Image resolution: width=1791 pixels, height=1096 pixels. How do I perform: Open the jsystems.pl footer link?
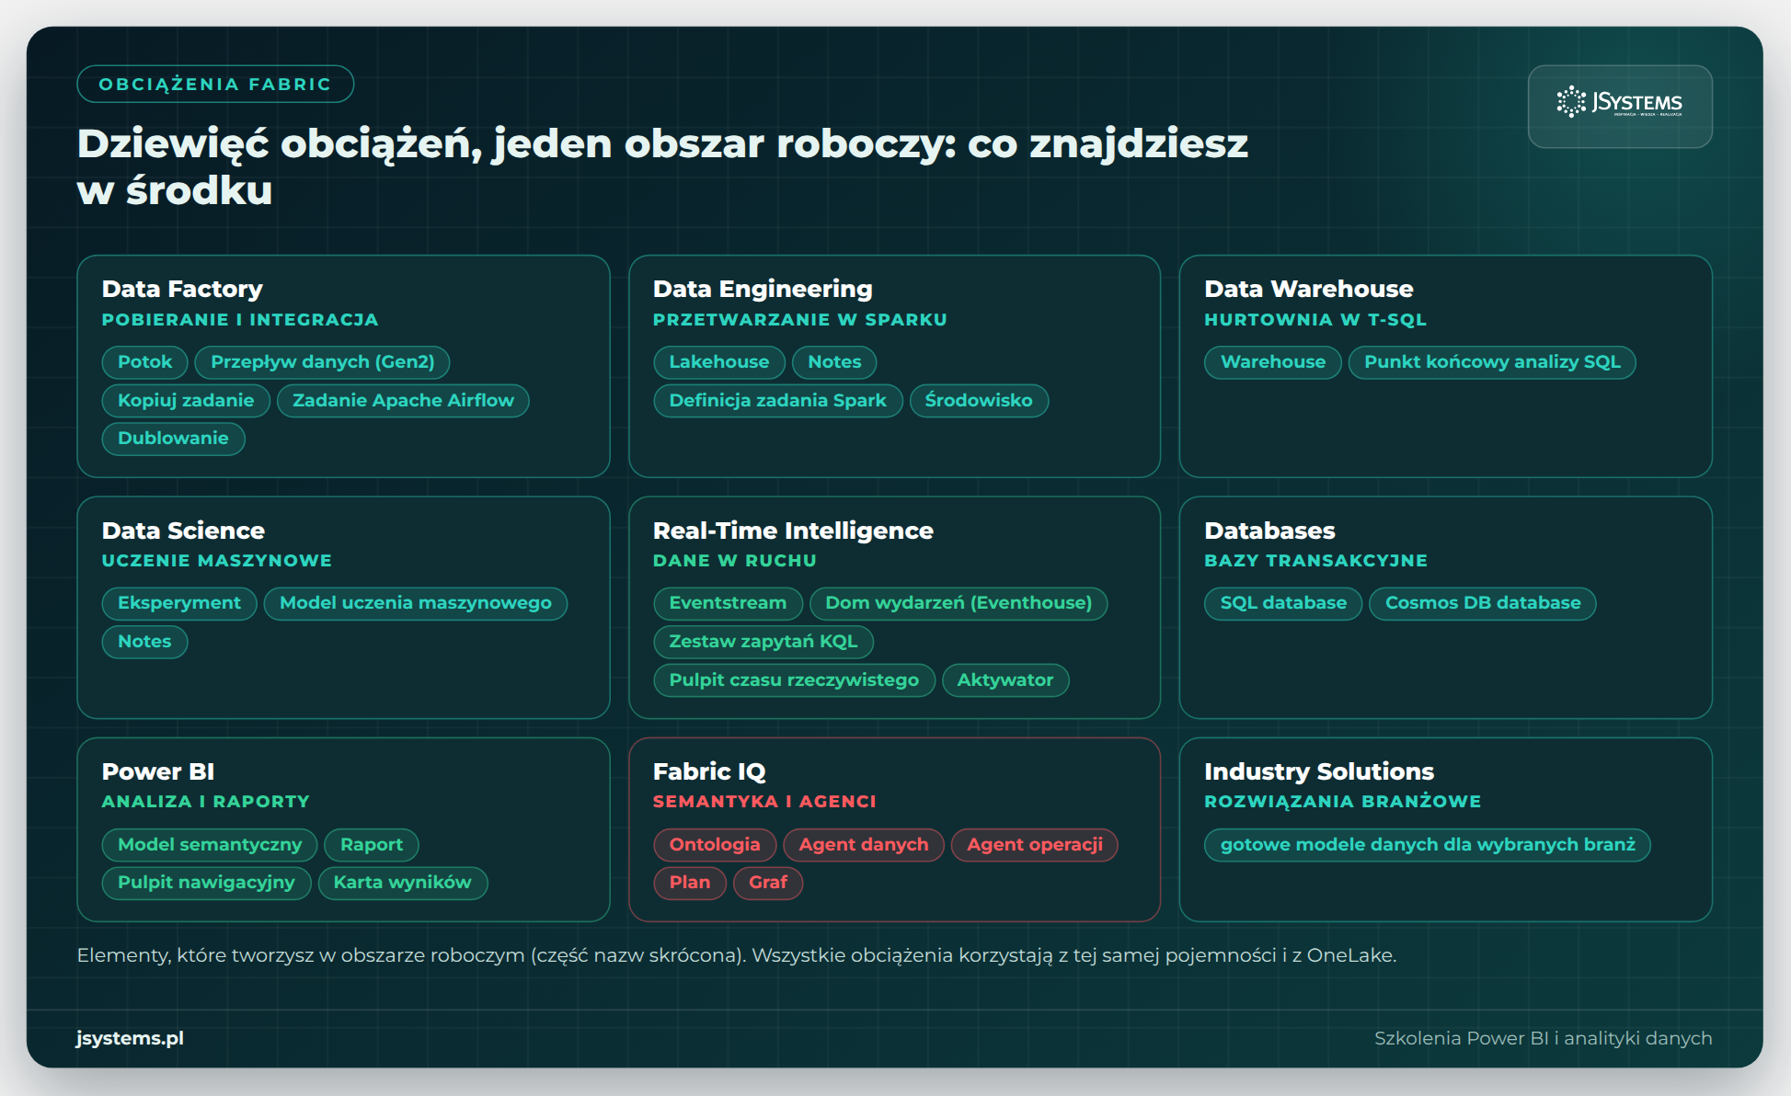[130, 1037]
